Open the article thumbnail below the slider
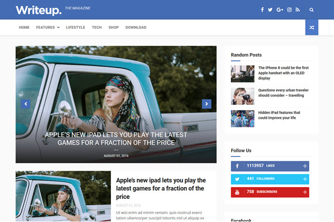The width and height of the screenshot is (334, 222). [63, 196]
